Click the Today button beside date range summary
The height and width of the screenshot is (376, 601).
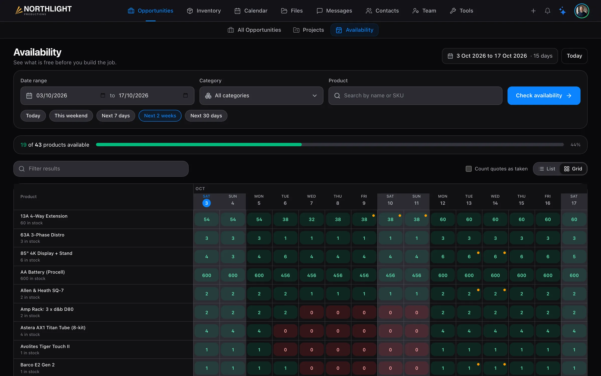point(574,56)
